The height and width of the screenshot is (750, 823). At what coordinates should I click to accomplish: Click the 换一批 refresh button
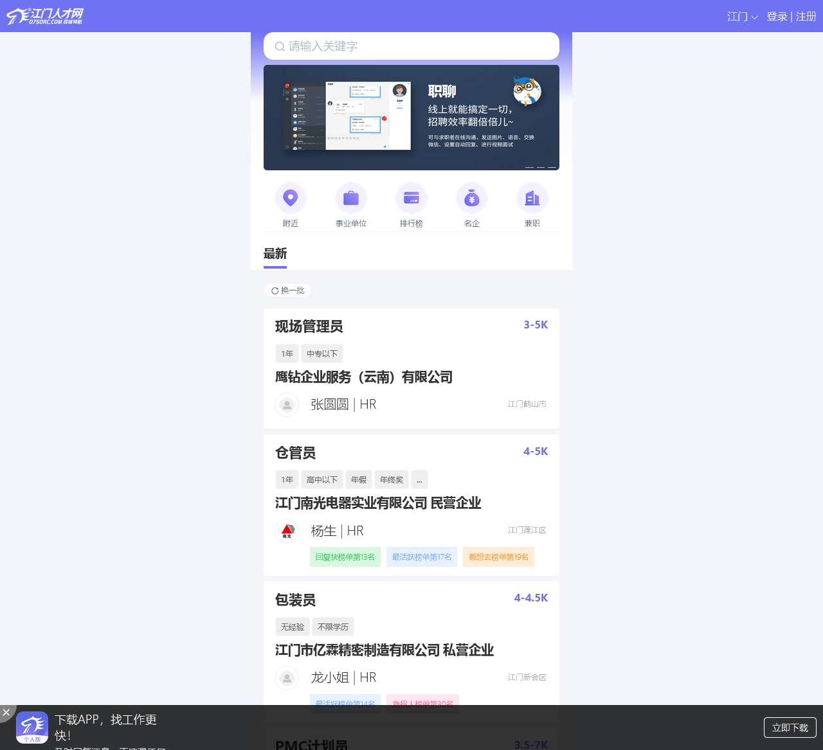coord(287,290)
